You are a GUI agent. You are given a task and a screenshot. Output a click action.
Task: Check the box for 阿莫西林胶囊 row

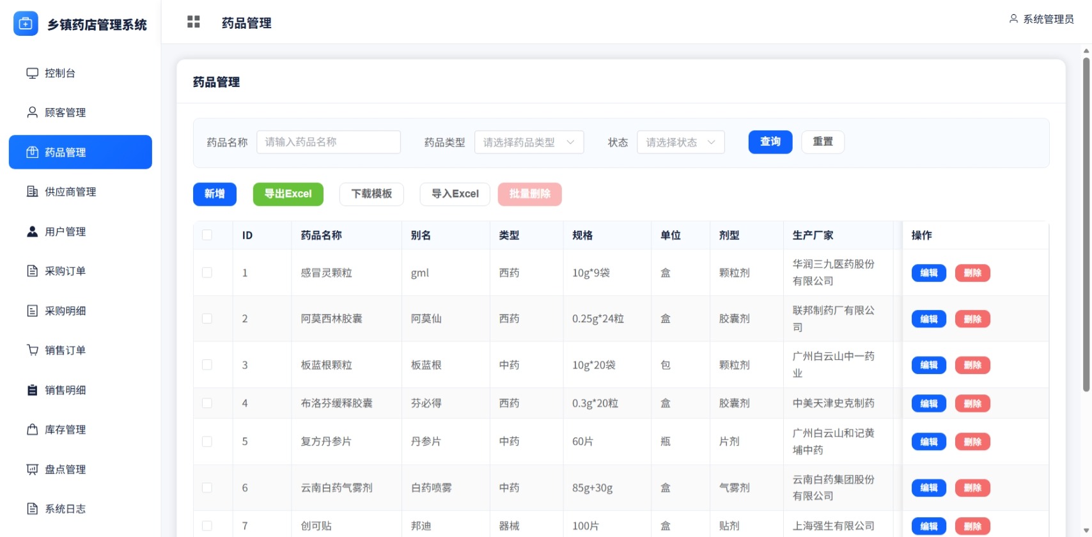[x=207, y=318]
